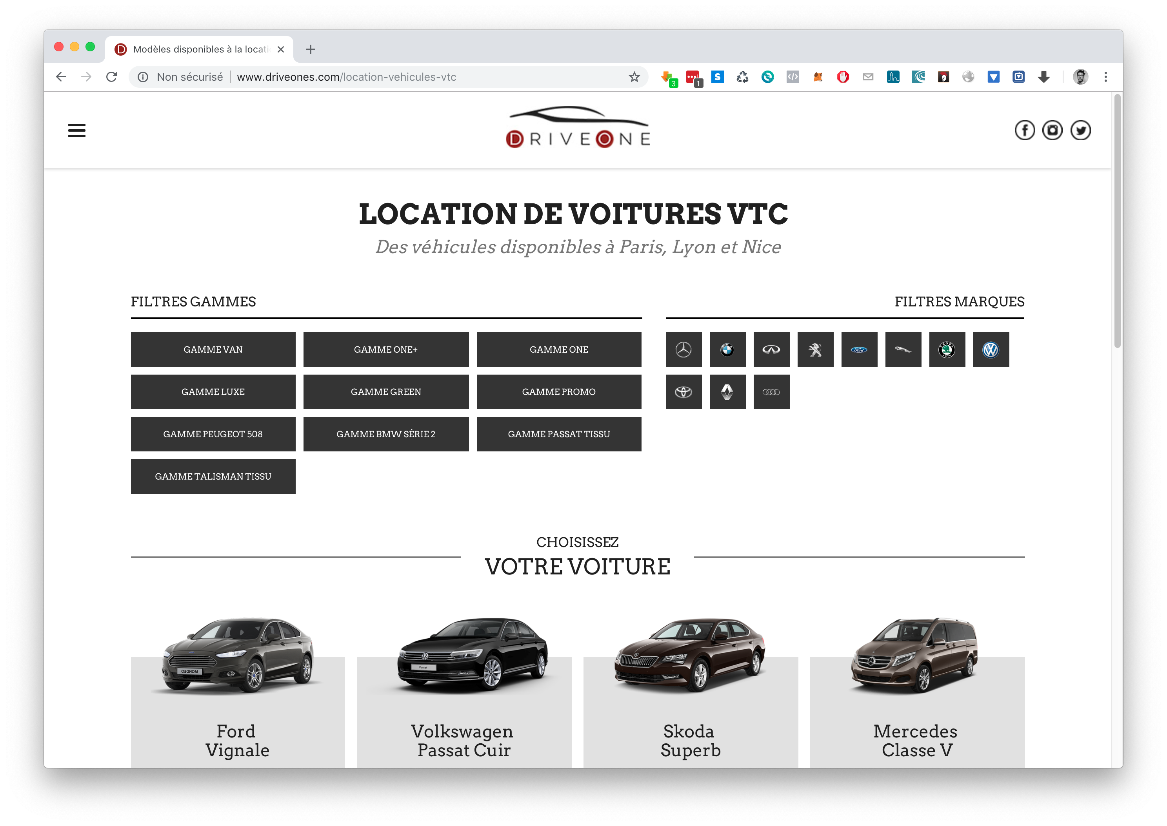Filter by Gamme BMW Série 2
1167x826 pixels.
point(386,434)
